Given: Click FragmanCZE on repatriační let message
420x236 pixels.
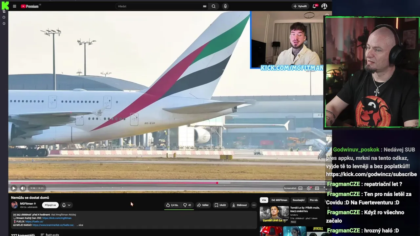Looking at the screenshot, I should [x=344, y=184].
